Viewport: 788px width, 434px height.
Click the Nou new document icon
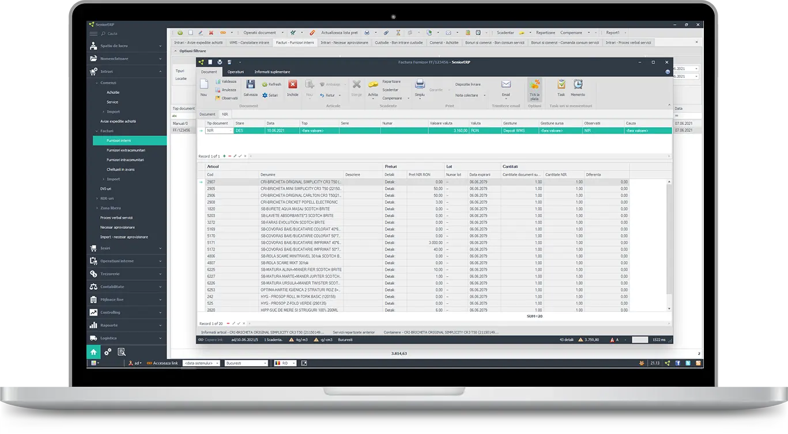[203, 85]
